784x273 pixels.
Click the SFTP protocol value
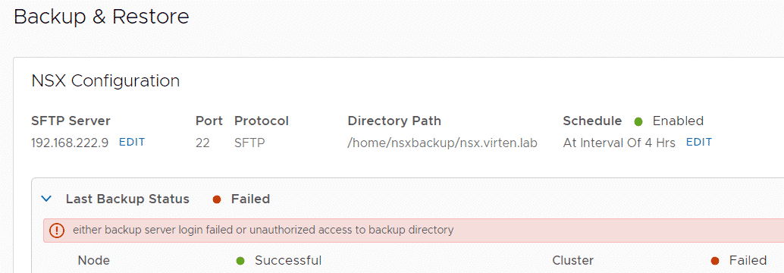pyautogui.click(x=249, y=143)
